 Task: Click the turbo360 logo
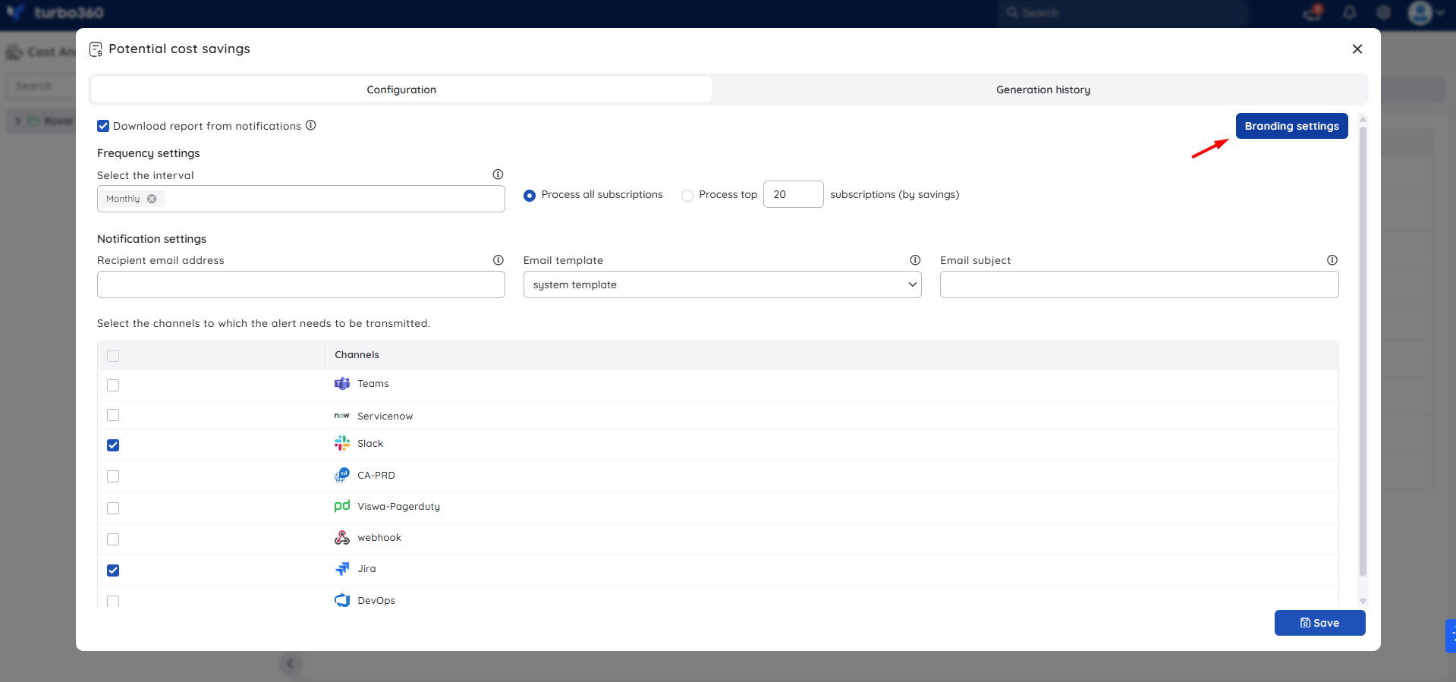(55, 13)
